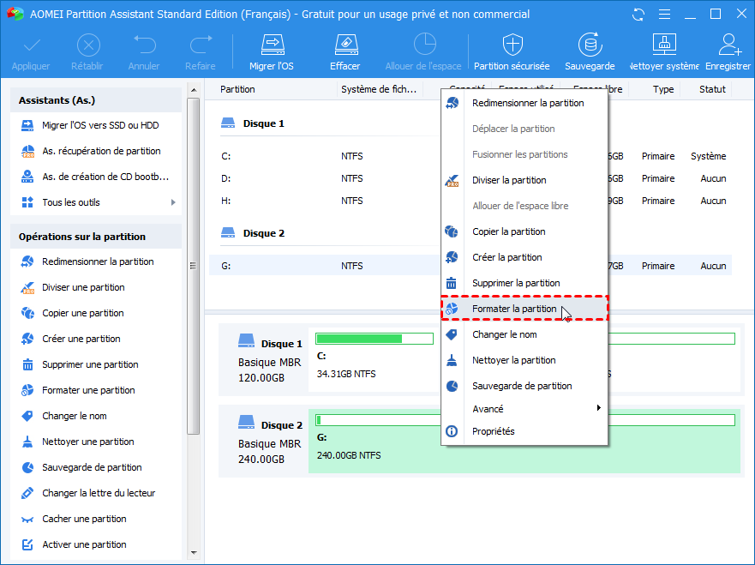This screenshot has width=755, height=565.
Task: Choose Changer le nom from the context menu
Action: click(524, 334)
